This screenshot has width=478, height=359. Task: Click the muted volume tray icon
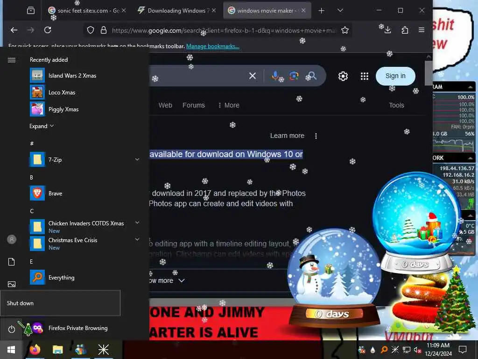(x=417, y=350)
